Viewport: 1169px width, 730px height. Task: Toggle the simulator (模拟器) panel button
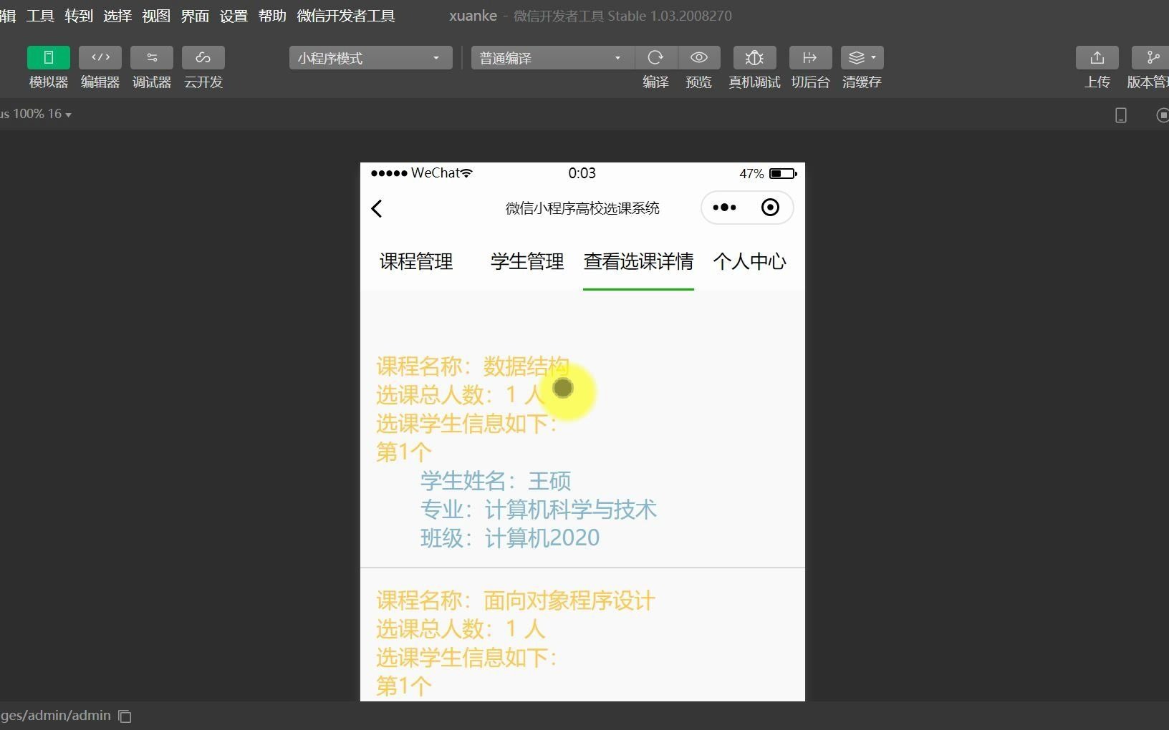pyautogui.click(x=49, y=57)
